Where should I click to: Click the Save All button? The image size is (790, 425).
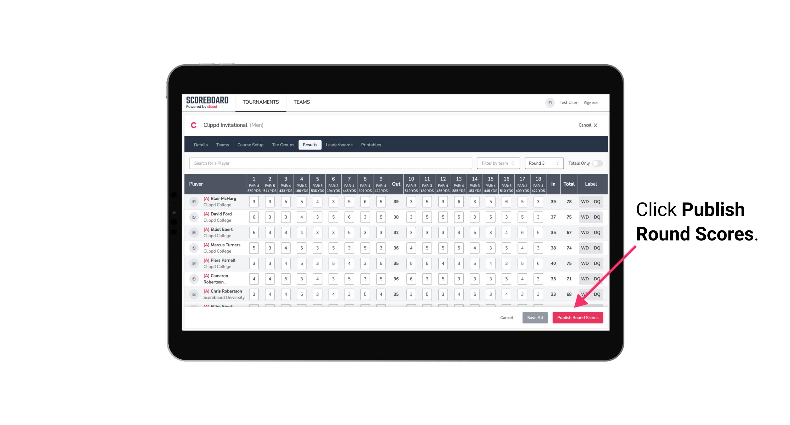(535, 317)
